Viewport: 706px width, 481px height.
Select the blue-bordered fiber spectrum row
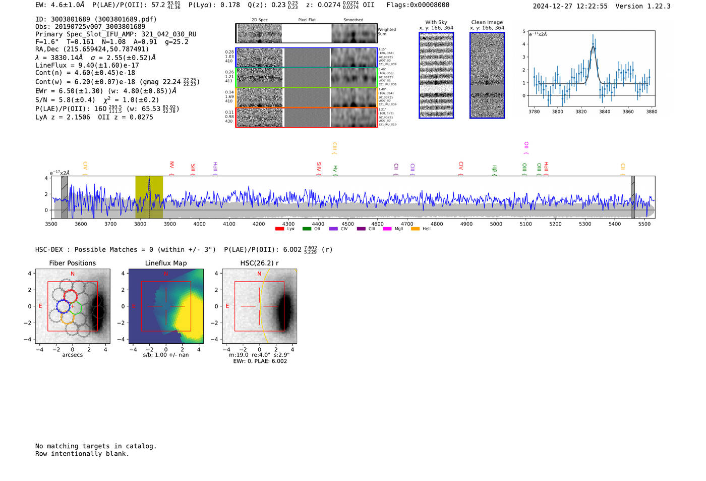point(306,58)
